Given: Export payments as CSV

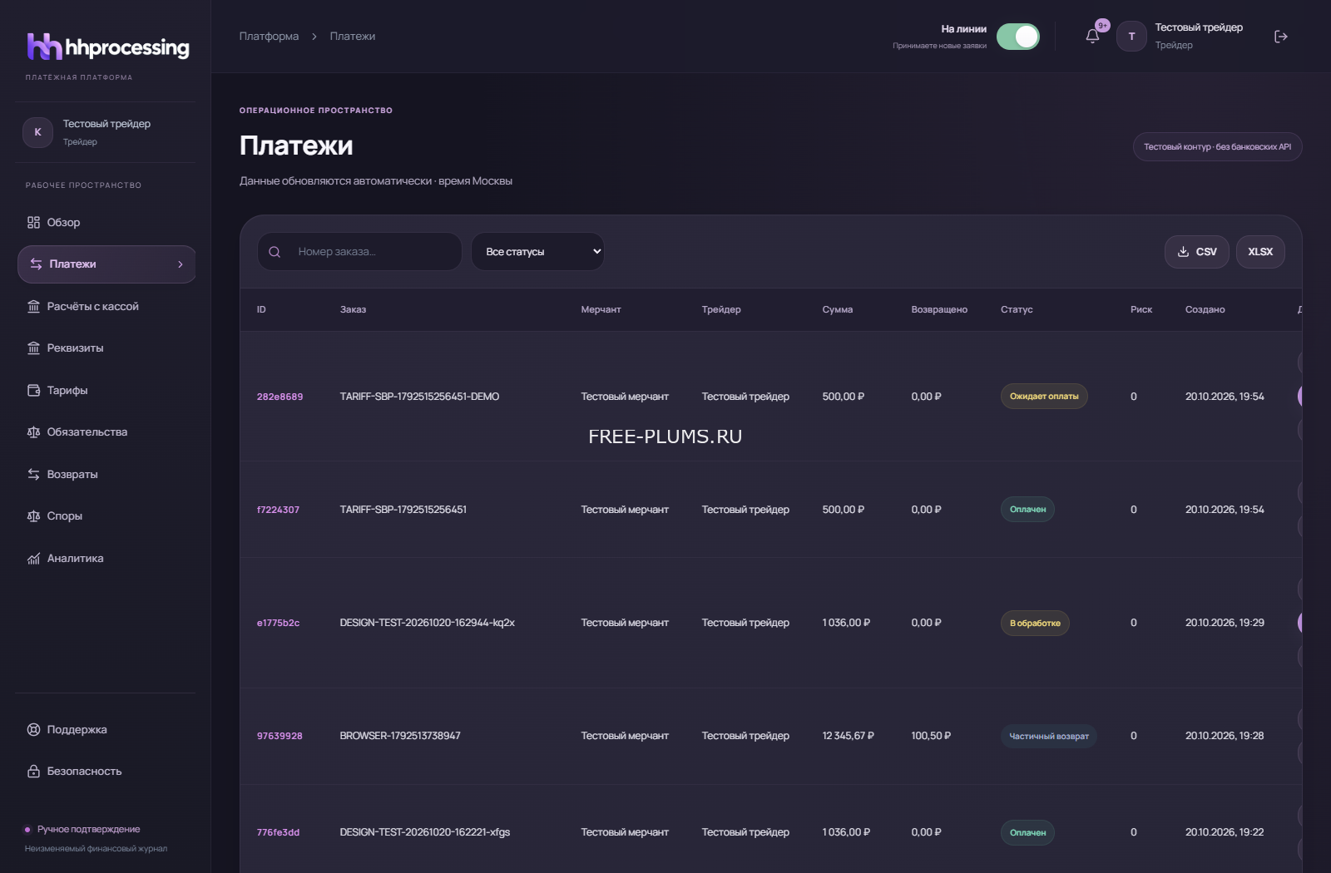Looking at the screenshot, I should pyautogui.click(x=1196, y=252).
